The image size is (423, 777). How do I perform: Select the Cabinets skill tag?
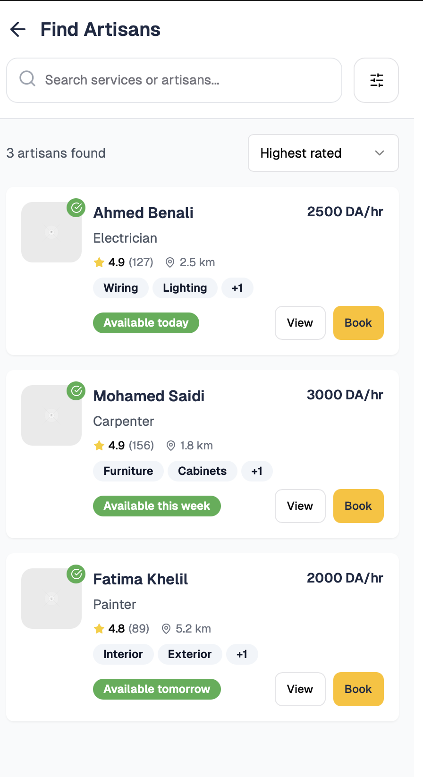(x=203, y=471)
